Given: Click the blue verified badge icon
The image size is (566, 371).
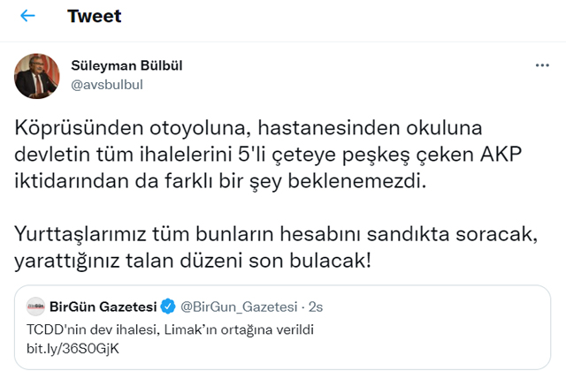Looking at the screenshot, I should [x=168, y=307].
